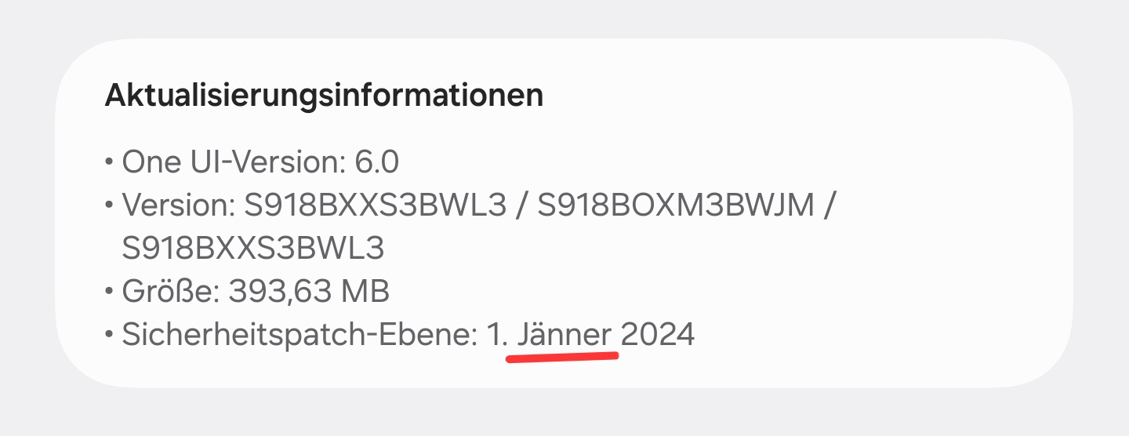Click the slash after S918BOXM3BWJM
Image resolution: width=1129 pixels, height=436 pixels.
[x=830, y=205]
